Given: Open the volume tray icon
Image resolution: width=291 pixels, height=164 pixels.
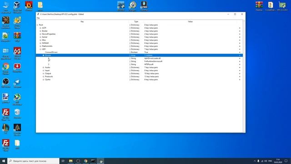Looking at the screenshot, I should [266, 161].
